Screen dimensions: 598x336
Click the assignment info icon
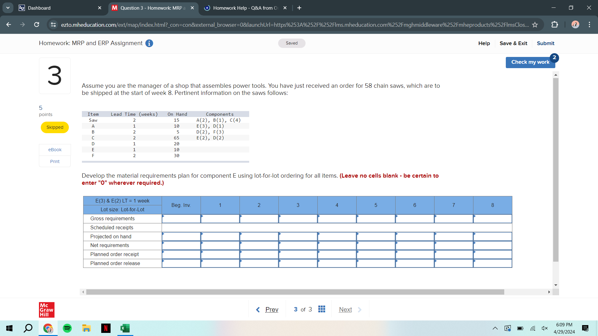(149, 43)
